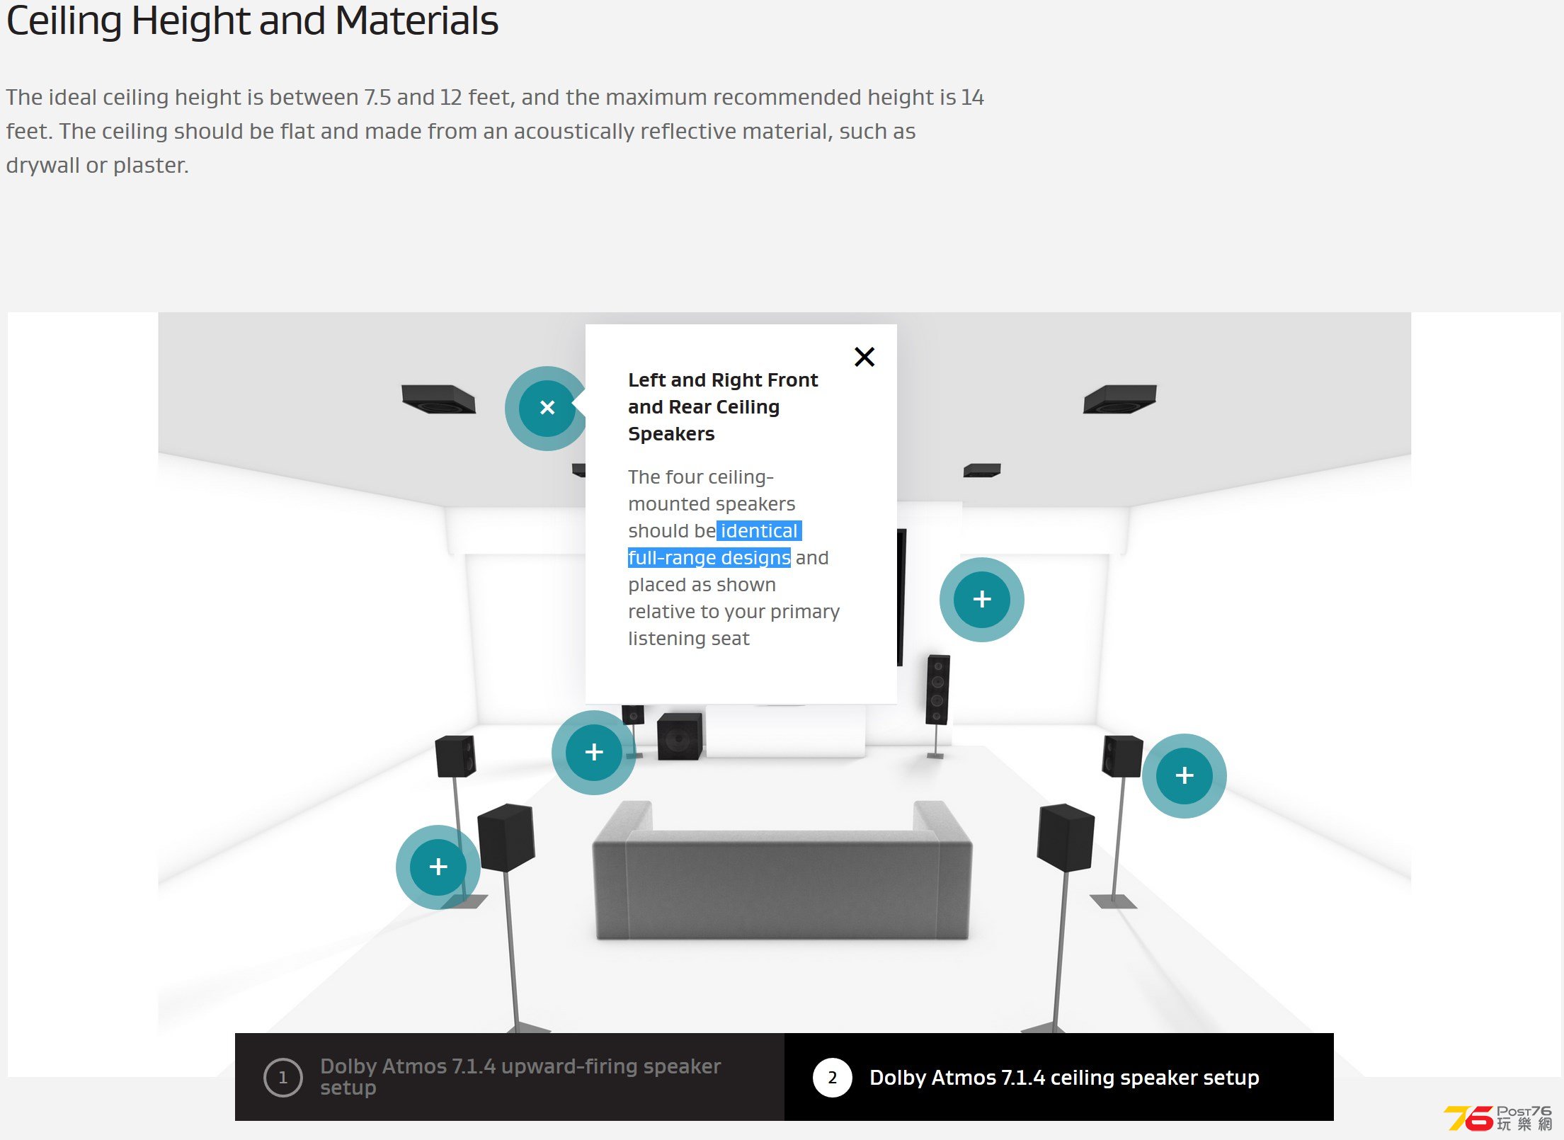Open hotspot near front left subwoofer

[x=593, y=752]
